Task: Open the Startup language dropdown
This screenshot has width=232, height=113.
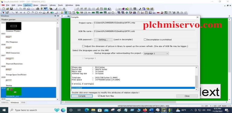Action: [156, 53]
